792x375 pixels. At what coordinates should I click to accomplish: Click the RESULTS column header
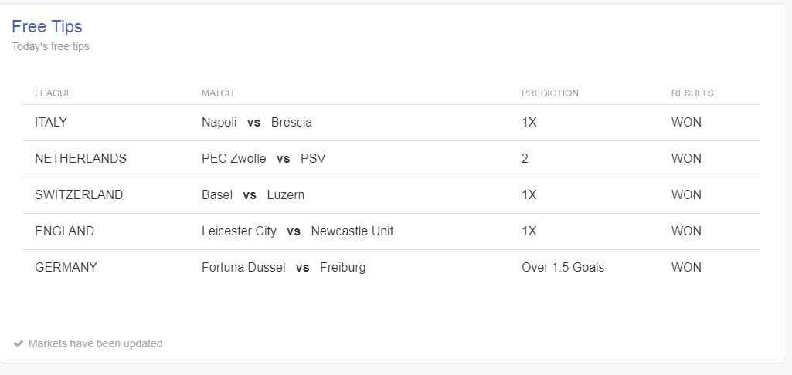[692, 93]
